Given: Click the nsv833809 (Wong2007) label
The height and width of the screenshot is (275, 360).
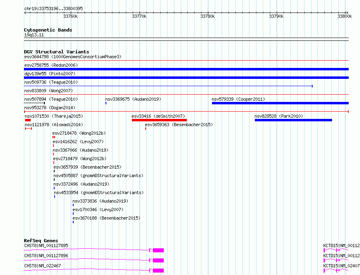Looking at the screenshot, I should tap(49, 91).
